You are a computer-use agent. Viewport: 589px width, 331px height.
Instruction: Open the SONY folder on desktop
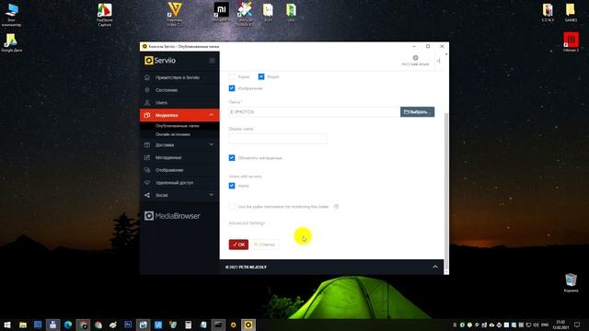click(x=548, y=13)
